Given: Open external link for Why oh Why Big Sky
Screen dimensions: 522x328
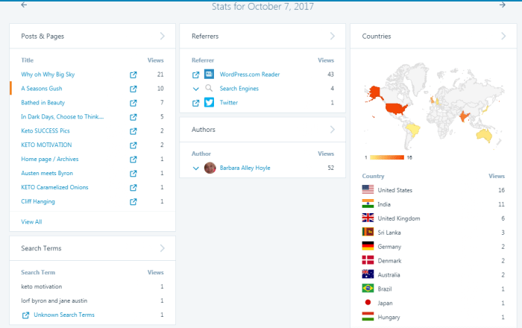Looking at the screenshot, I should pos(133,75).
